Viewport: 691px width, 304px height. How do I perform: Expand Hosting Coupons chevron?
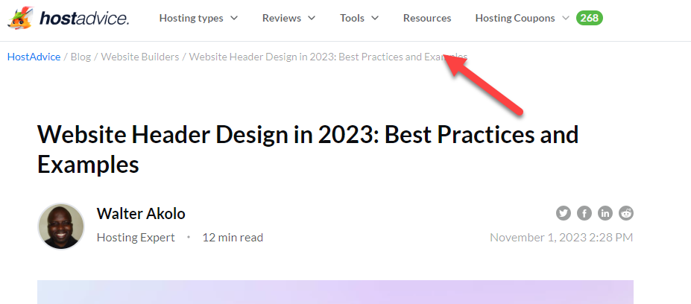click(x=566, y=18)
